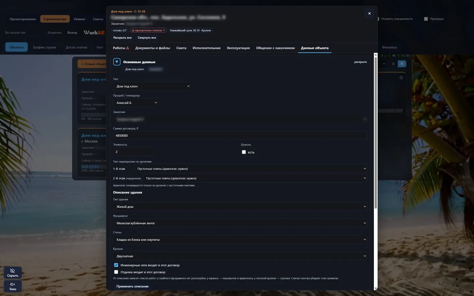Click the scrollbar down arrow in dialog
This screenshot has height=296, width=474.
(x=376, y=288)
